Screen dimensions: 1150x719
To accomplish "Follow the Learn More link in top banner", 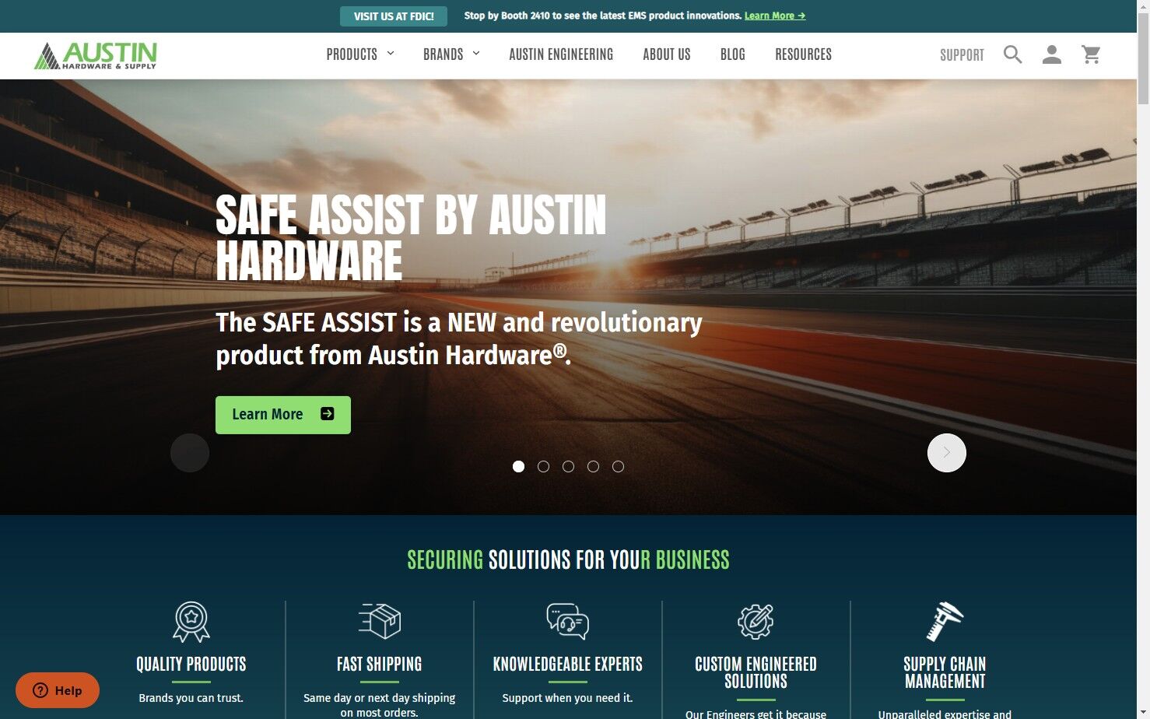I will (x=775, y=16).
